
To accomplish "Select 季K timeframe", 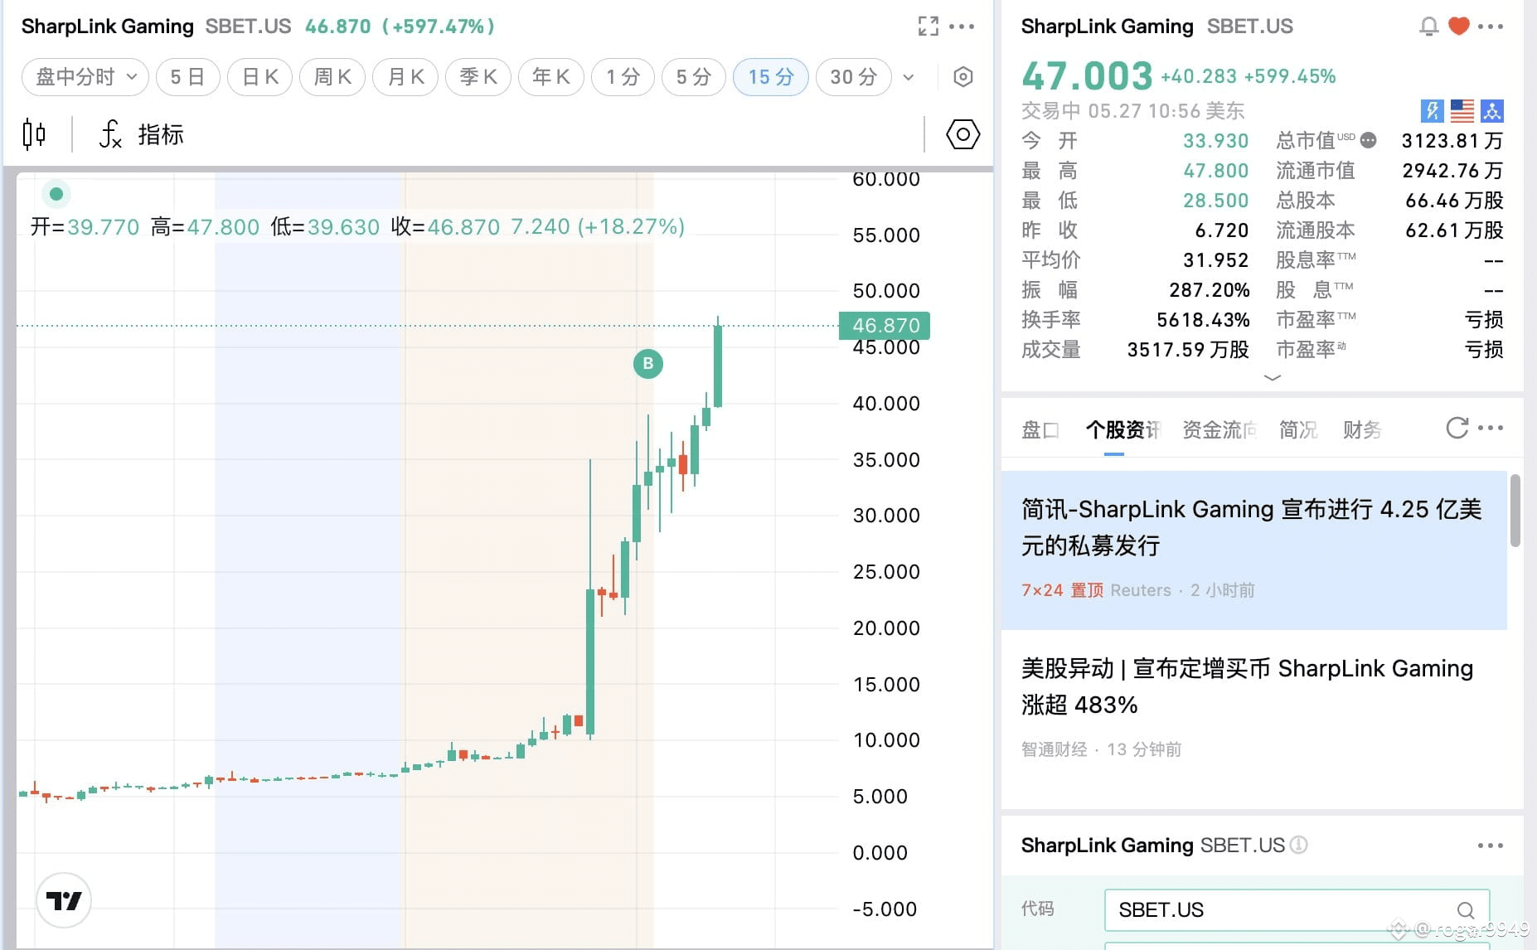I will coord(478,77).
